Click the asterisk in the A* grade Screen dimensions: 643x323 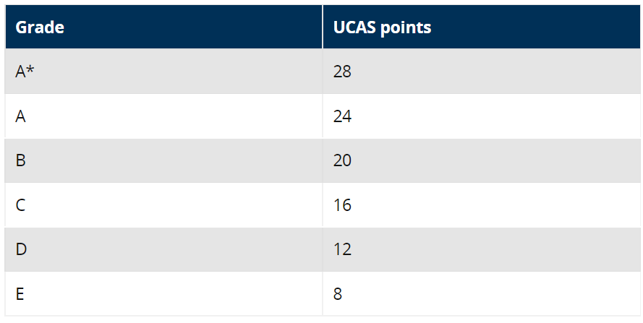31,70
